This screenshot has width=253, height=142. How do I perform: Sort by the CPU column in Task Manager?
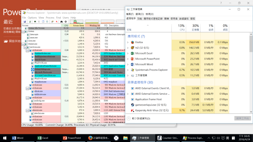pyautogui.click(x=179, y=28)
